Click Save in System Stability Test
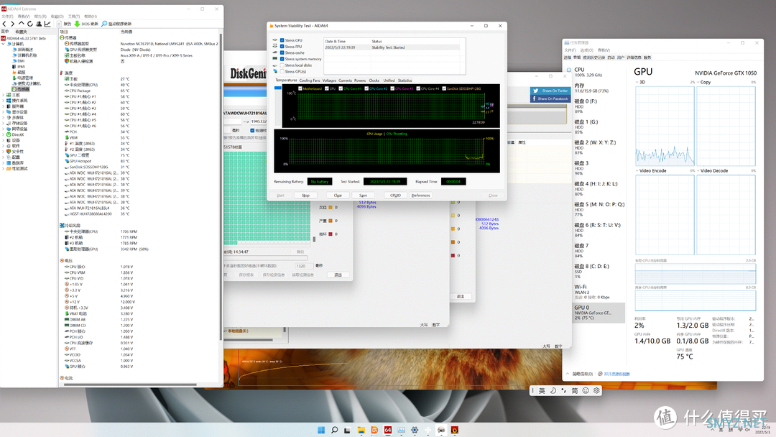Viewport: 776px width, 437px height. click(x=364, y=195)
